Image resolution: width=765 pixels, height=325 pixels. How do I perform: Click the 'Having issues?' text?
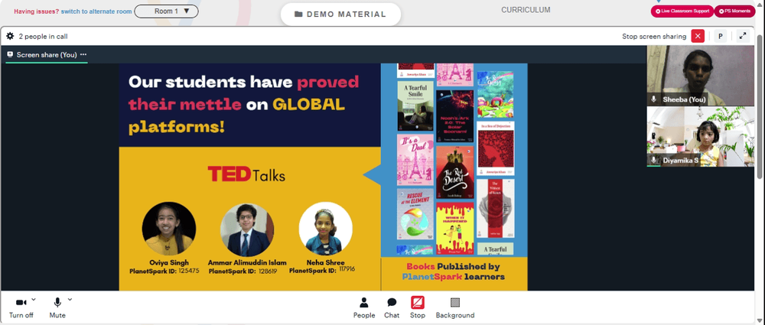tap(36, 11)
